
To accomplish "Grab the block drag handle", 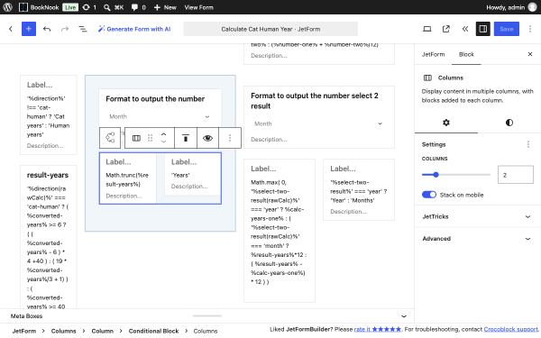I will tap(150, 138).
